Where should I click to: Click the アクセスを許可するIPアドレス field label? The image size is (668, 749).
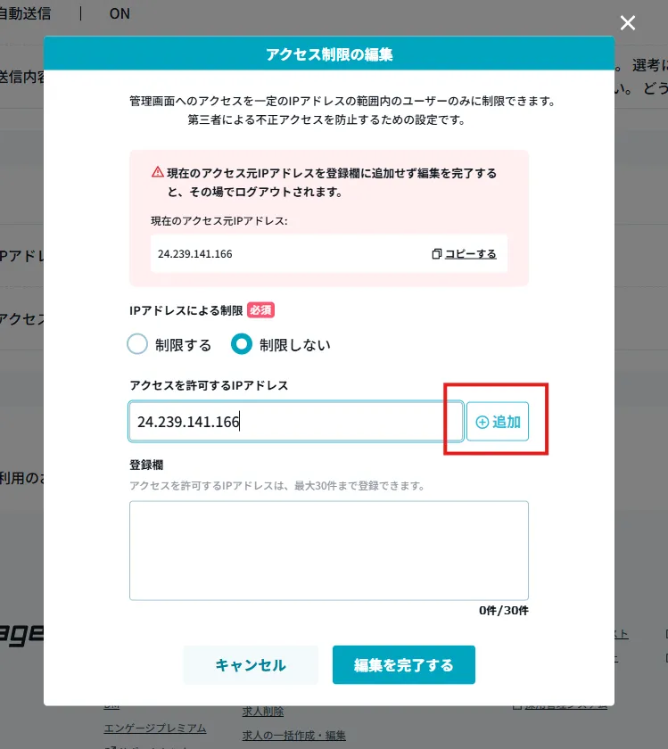(x=209, y=385)
